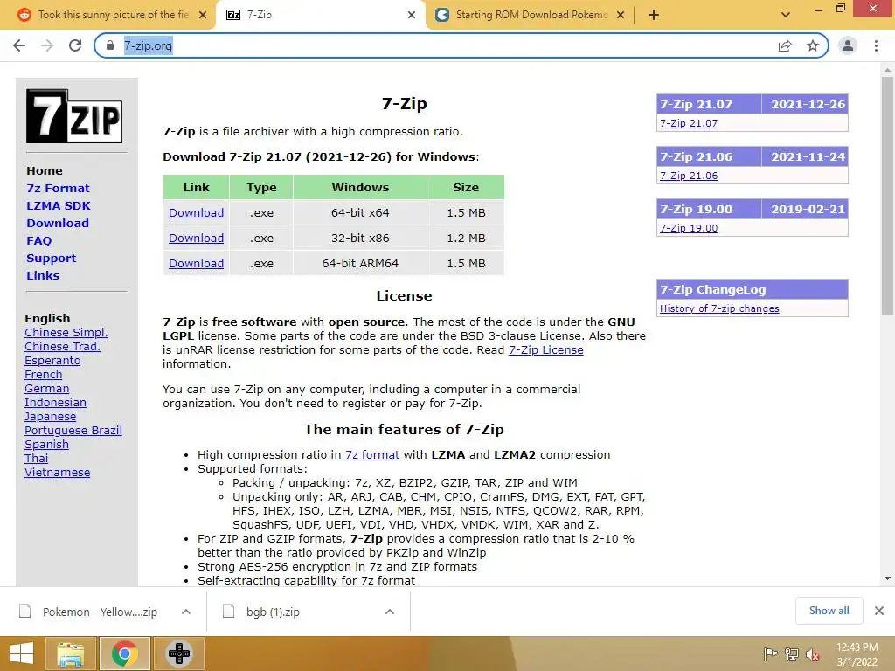Click the scrollbar down arrow
This screenshot has width=895, height=671.
(887, 578)
